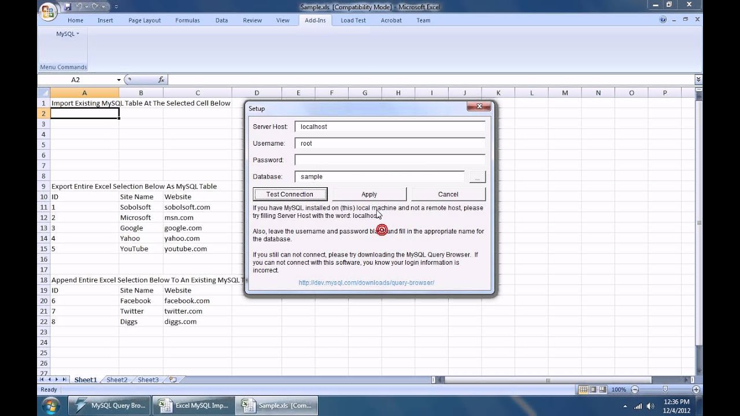Click cell containing sobolsoft.com
This screenshot has width=740, height=416.
(x=197, y=207)
